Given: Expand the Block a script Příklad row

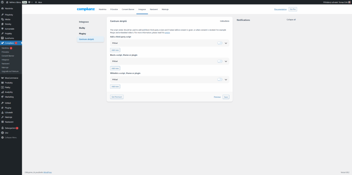Looking at the screenshot, I should pyautogui.click(x=226, y=61).
